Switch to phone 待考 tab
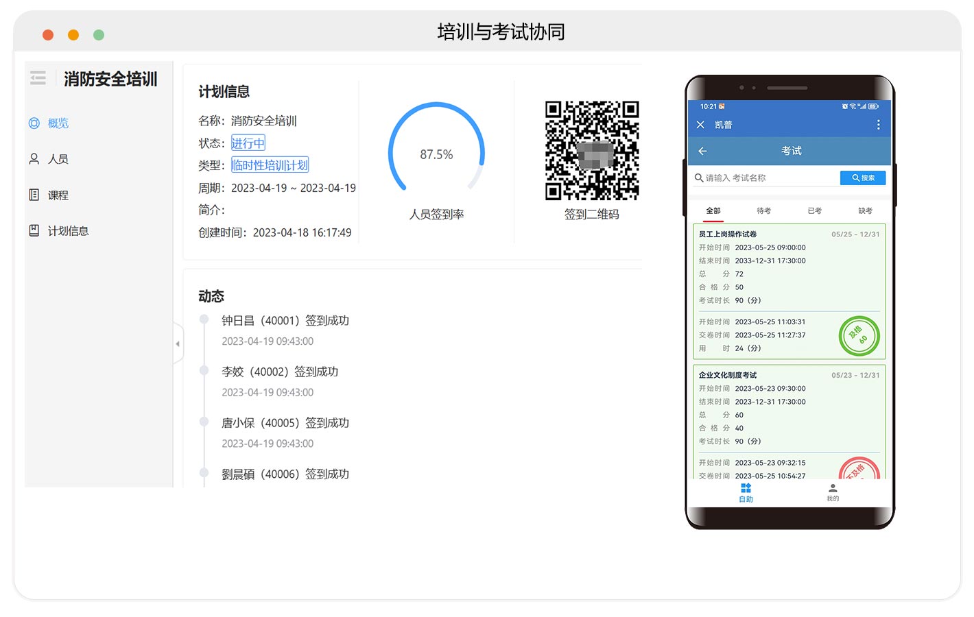The width and height of the screenshot is (974, 617). tap(763, 210)
